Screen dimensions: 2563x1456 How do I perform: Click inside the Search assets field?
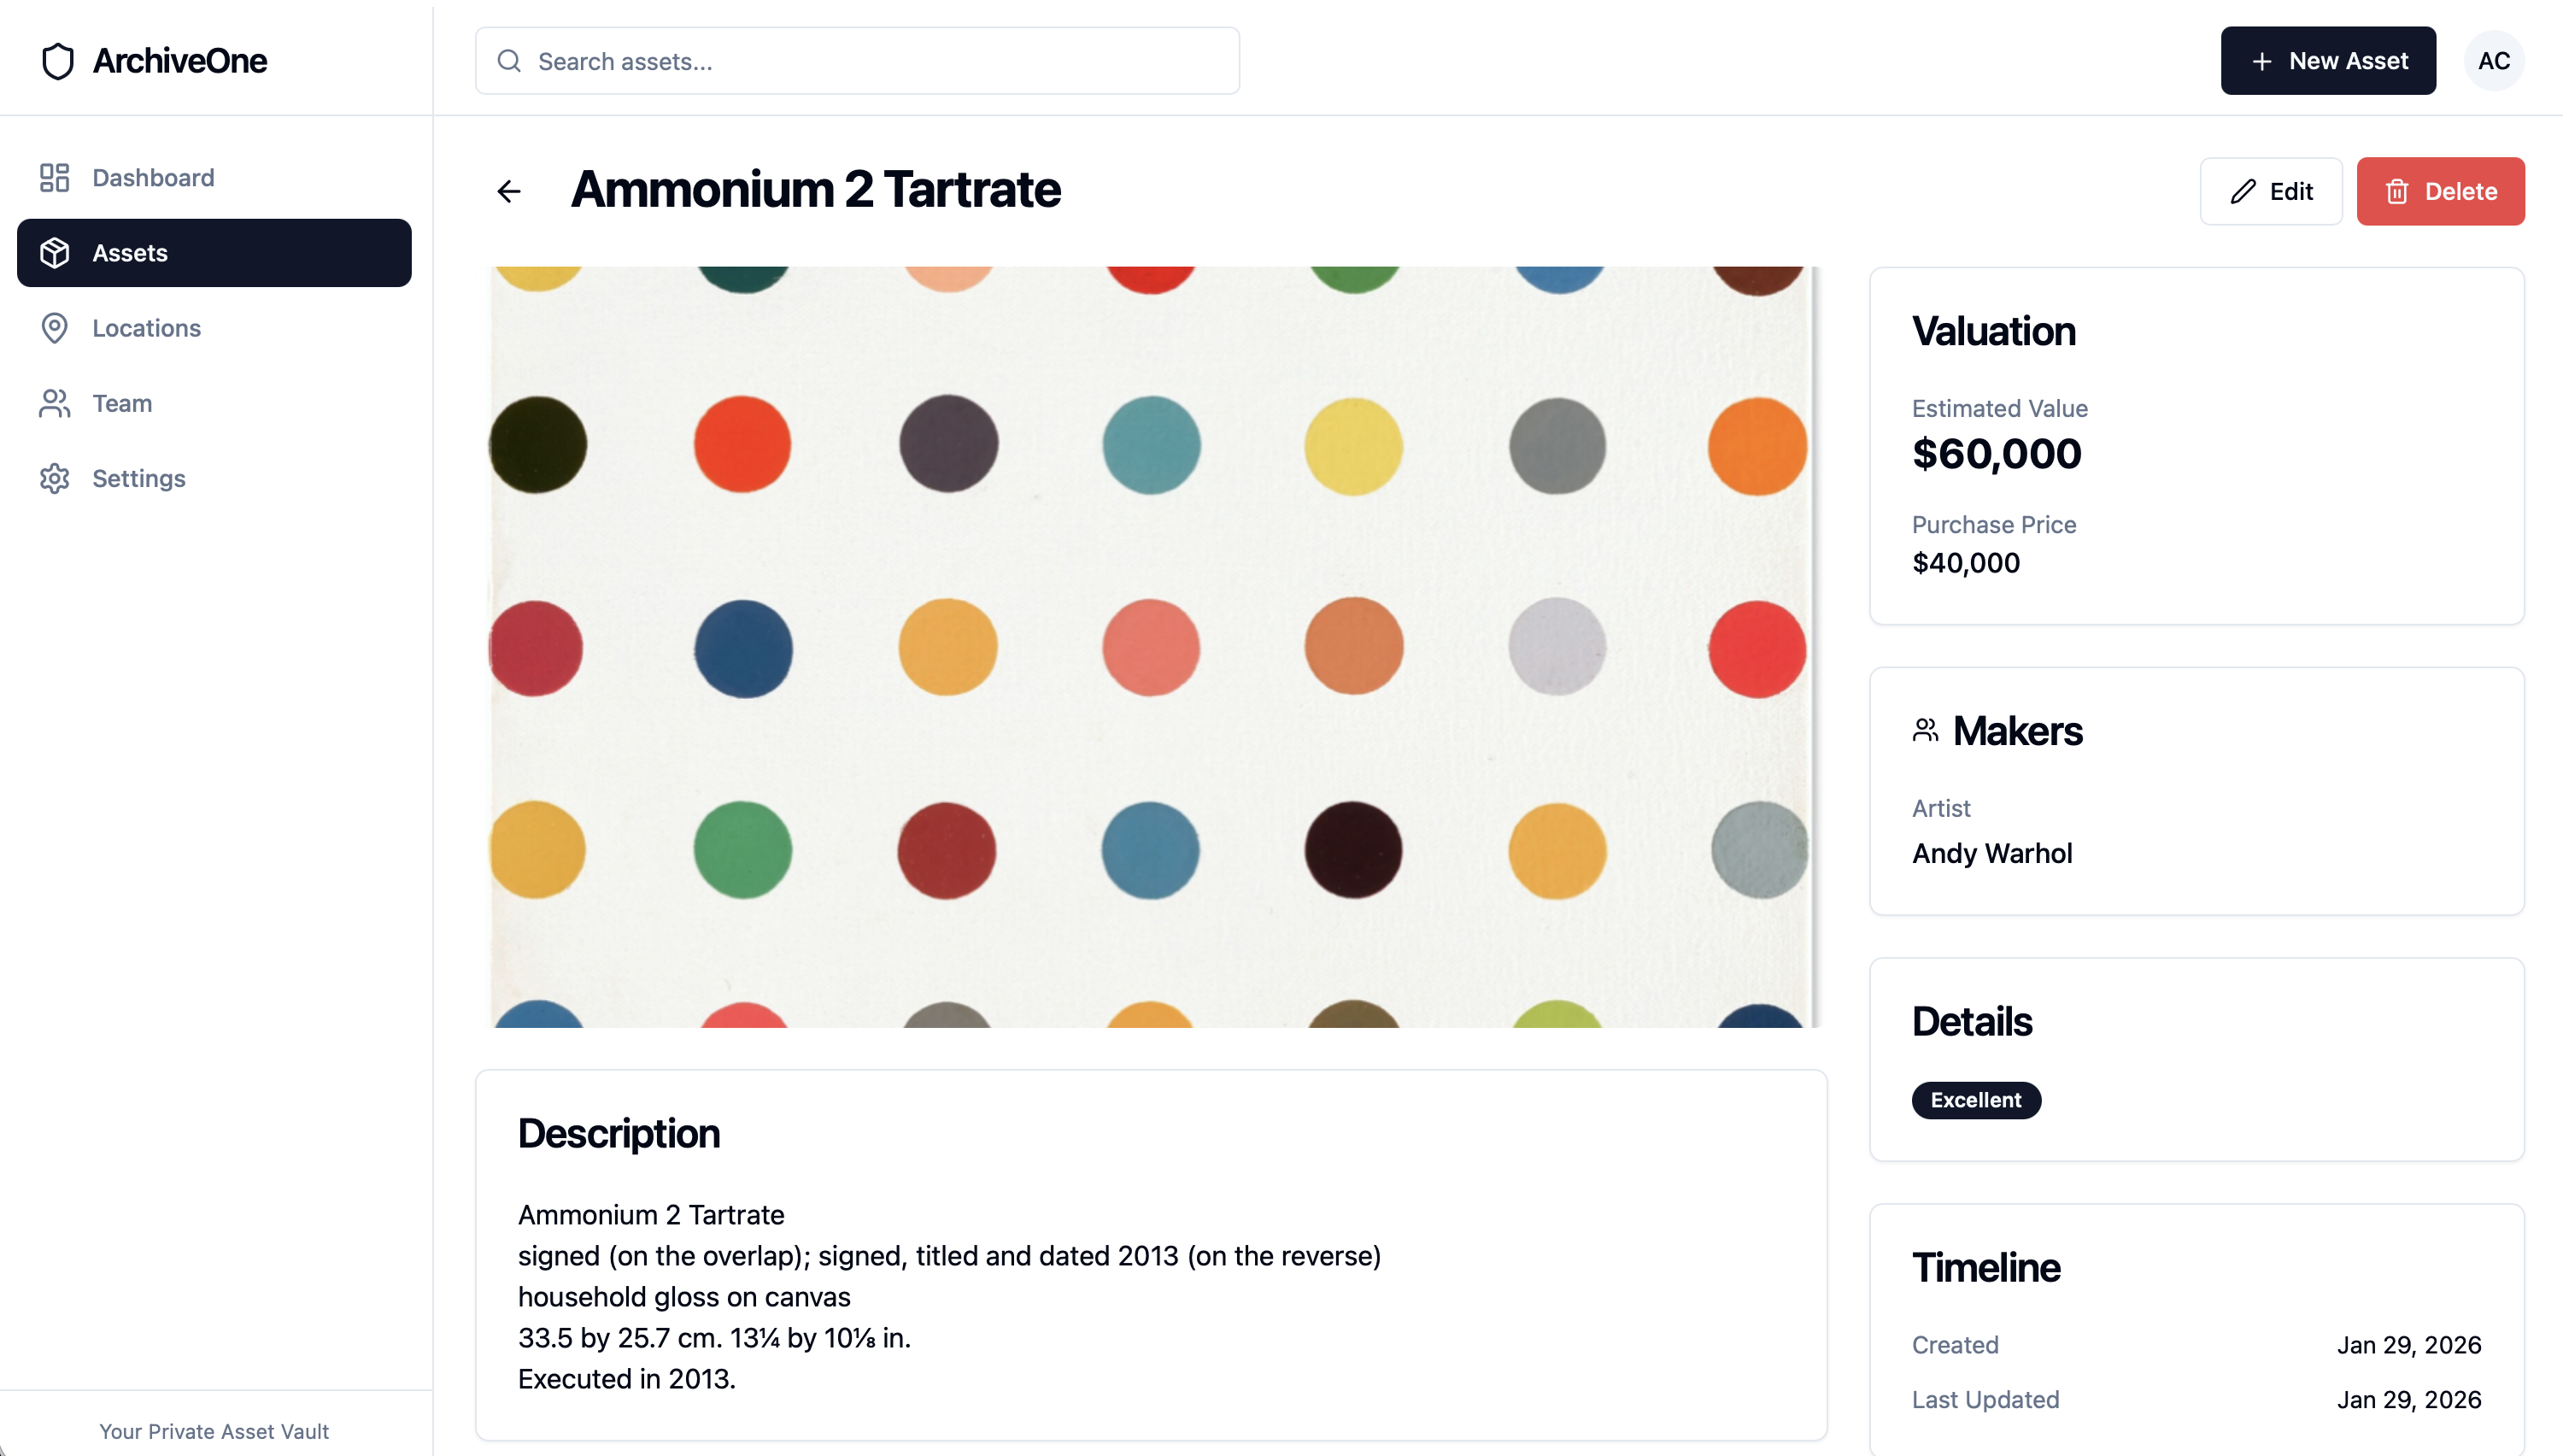tap(858, 60)
